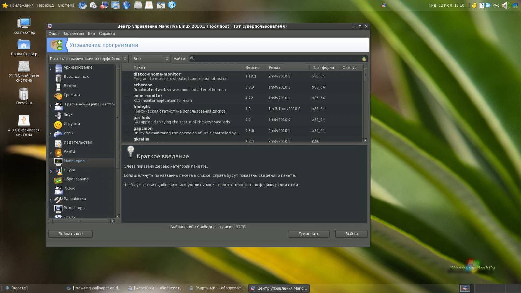This screenshot has height=293, width=521.
Task: Tick the checkbox for exim-monitor package
Action: [127, 98]
